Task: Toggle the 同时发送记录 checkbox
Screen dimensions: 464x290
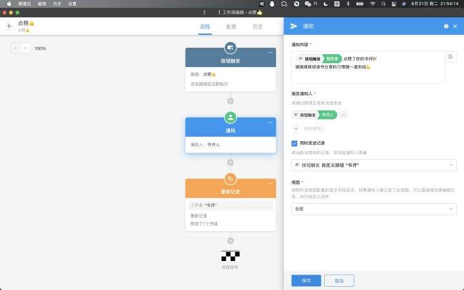Action: [x=294, y=143]
